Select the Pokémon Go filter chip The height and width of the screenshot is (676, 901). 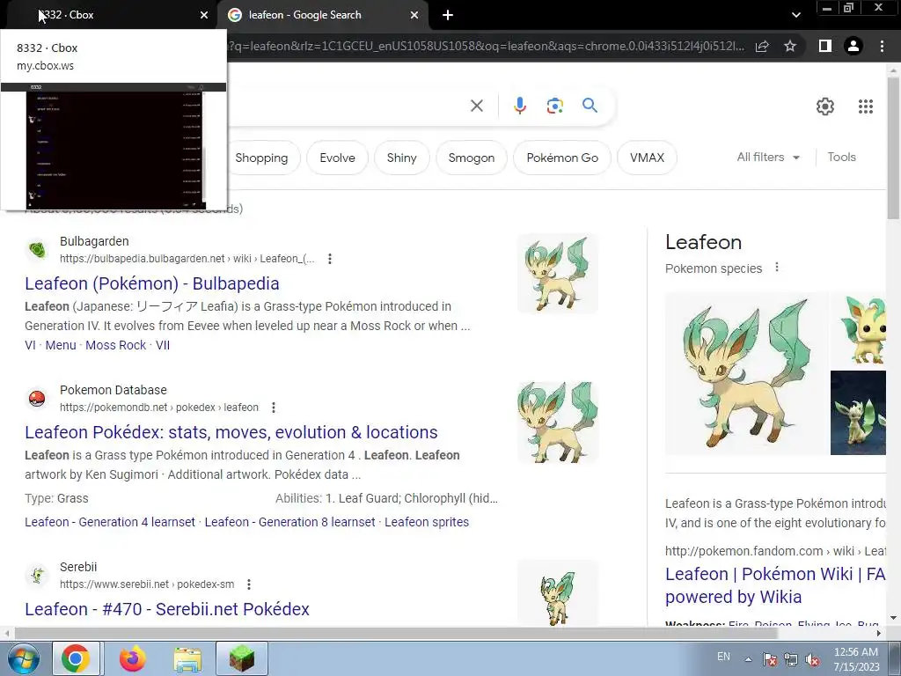[562, 158]
